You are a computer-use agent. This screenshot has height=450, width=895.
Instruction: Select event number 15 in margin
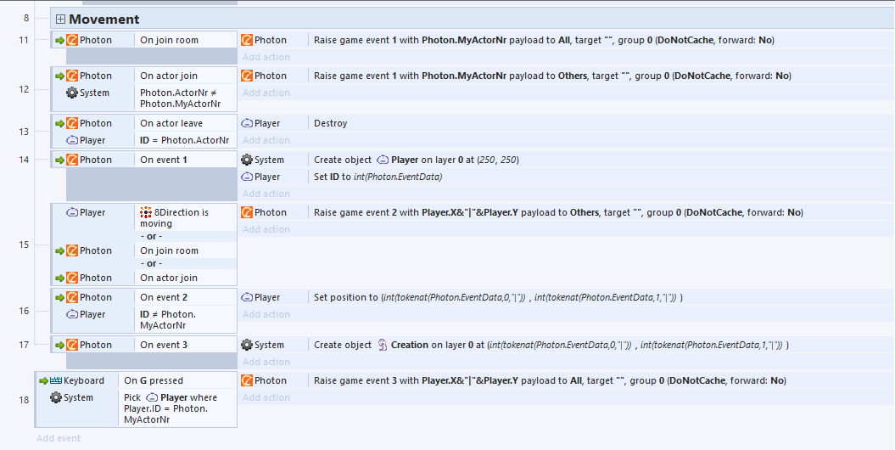(24, 245)
